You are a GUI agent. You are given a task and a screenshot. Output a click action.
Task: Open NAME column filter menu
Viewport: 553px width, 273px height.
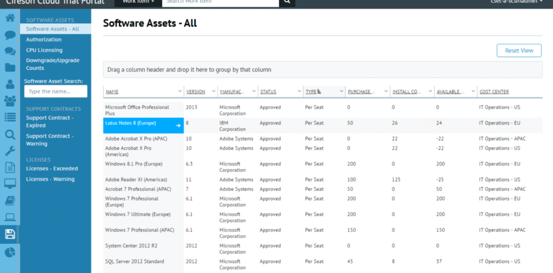click(180, 92)
